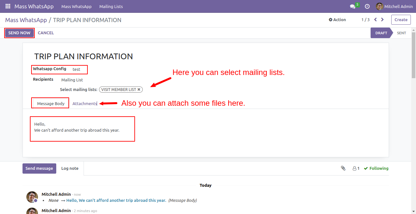Remove VISIT MEMBER LIST tag

[x=139, y=90]
